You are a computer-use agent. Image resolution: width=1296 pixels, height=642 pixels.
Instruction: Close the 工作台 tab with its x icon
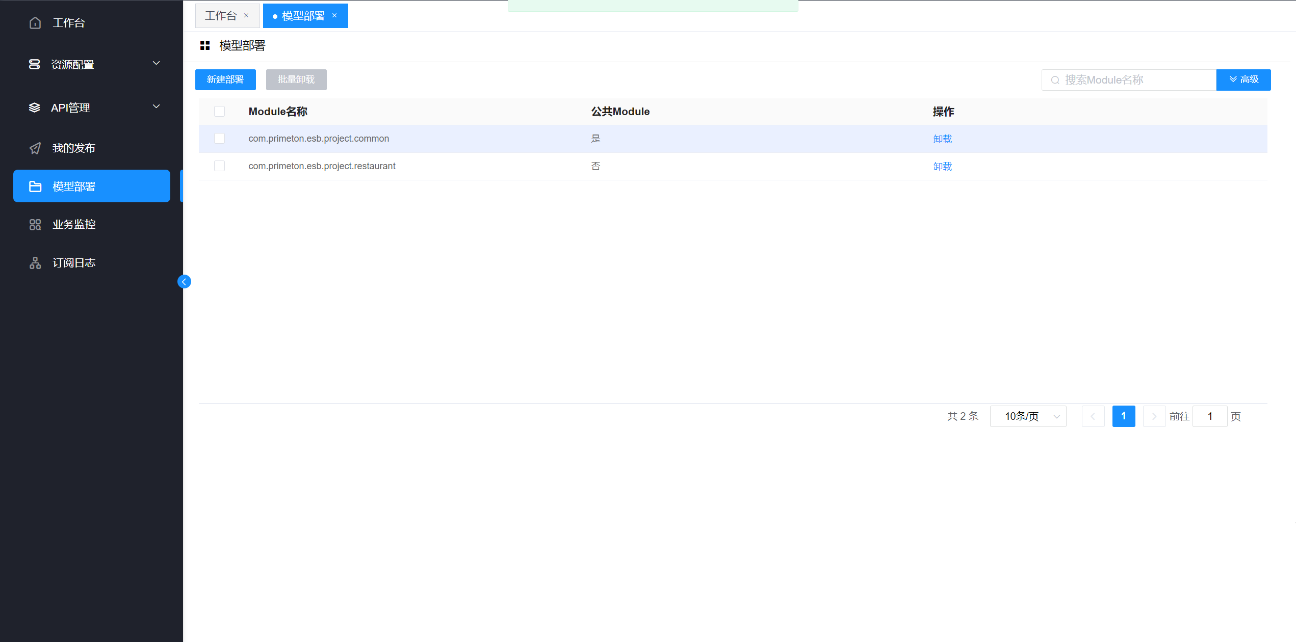coord(246,16)
